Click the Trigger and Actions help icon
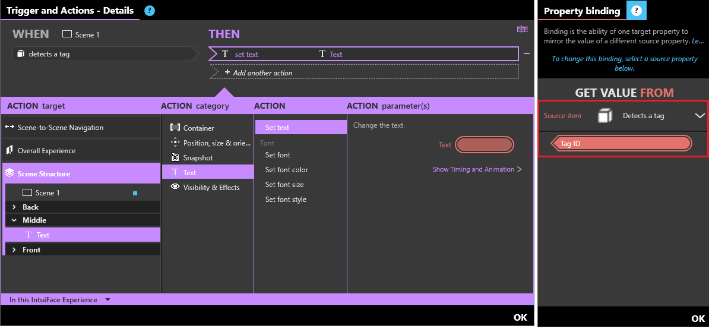Image resolution: width=709 pixels, height=329 pixels. pyautogui.click(x=150, y=11)
